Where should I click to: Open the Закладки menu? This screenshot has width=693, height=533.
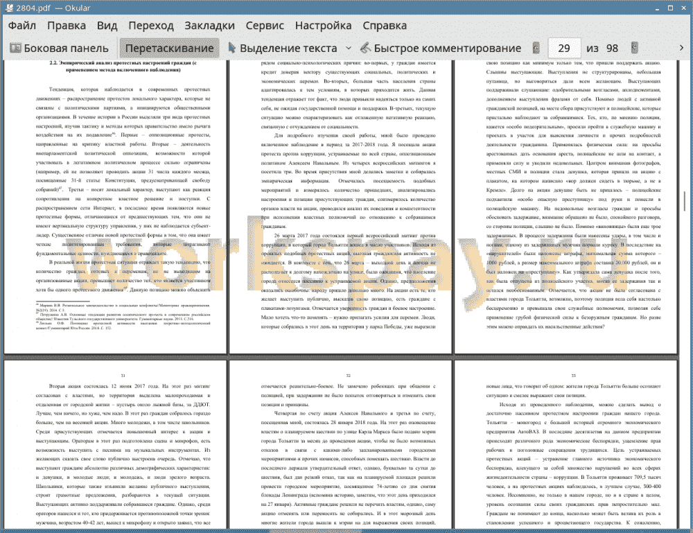tap(209, 26)
